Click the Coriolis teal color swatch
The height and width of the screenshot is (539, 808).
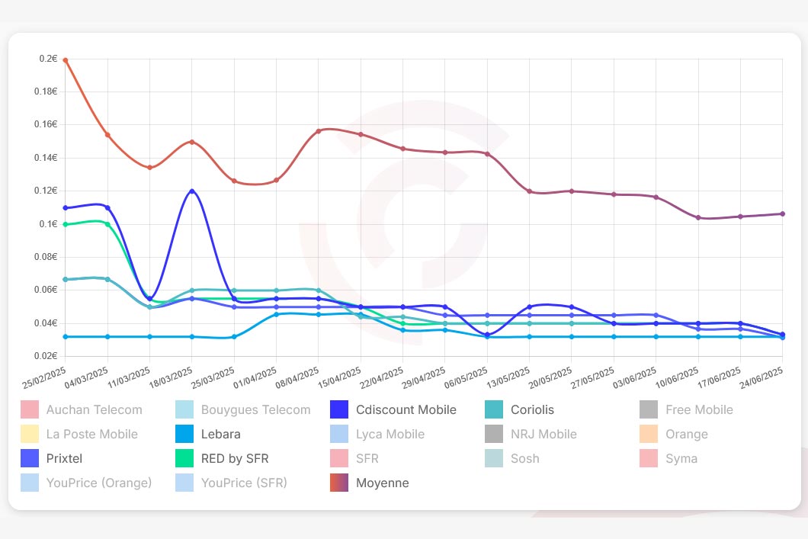pos(495,409)
